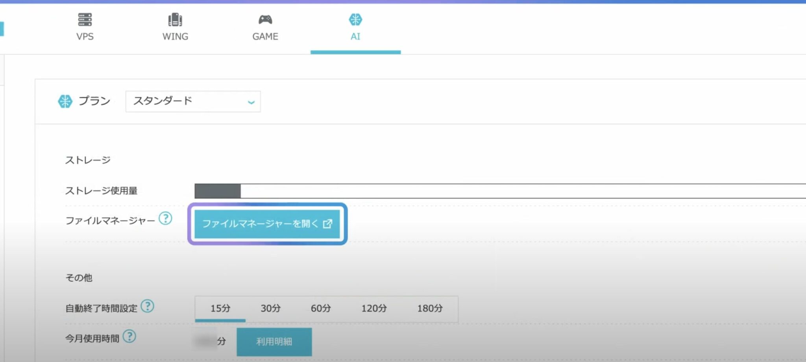Open the スタンダード plan dropdown

192,101
